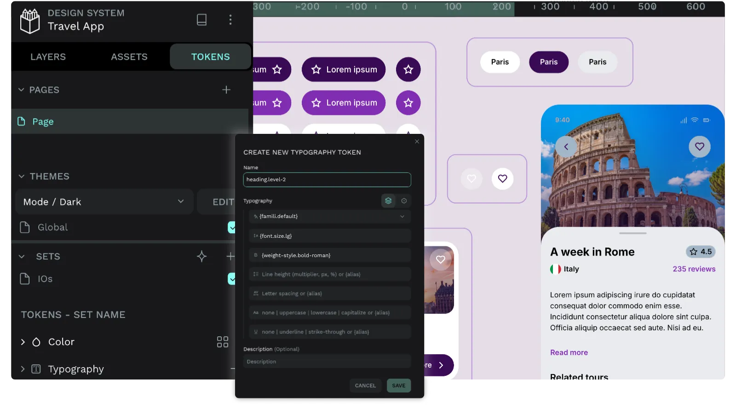Click the bottom sheet drag handle
The width and height of the screenshot is (736, 414).
pos(633,233)
